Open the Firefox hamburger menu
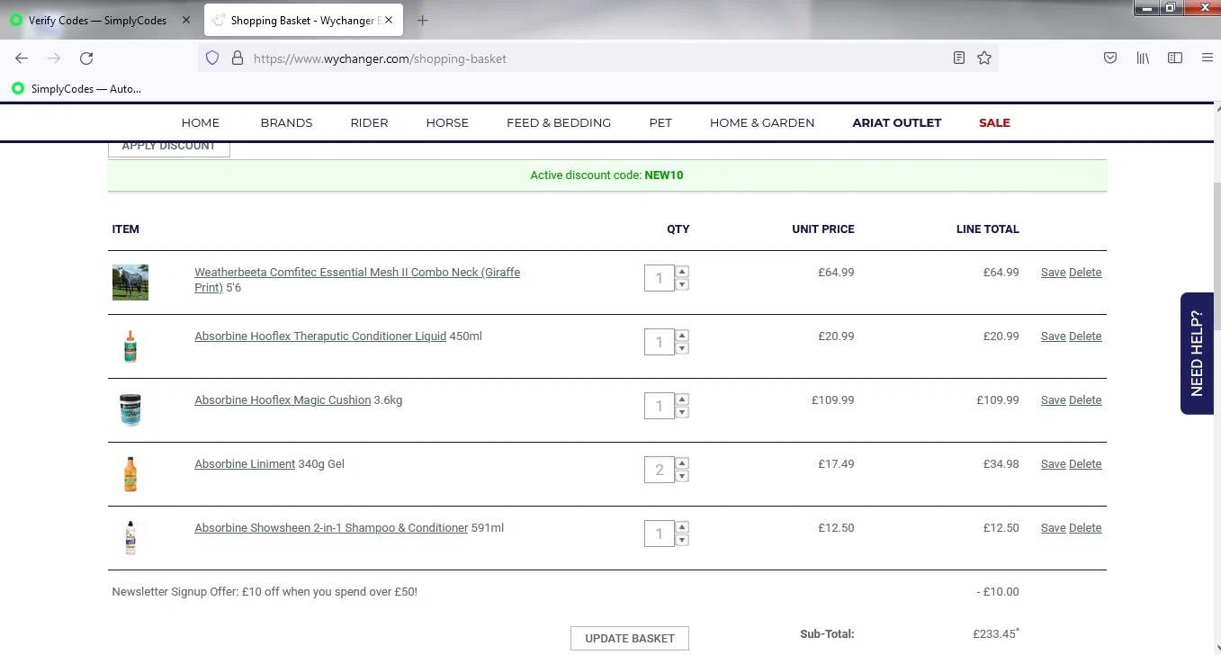 click(x=1208, y=58)
